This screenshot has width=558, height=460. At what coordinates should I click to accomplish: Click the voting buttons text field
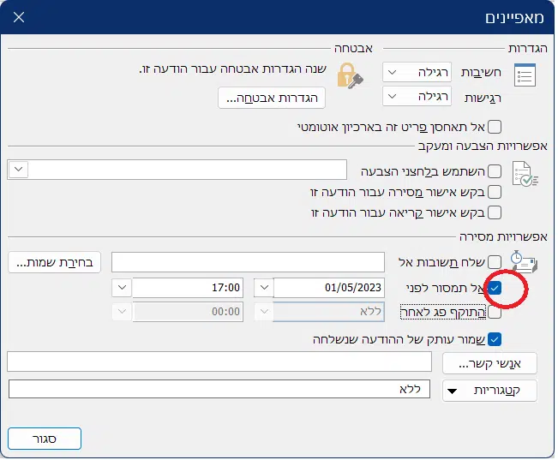point(188,170)
